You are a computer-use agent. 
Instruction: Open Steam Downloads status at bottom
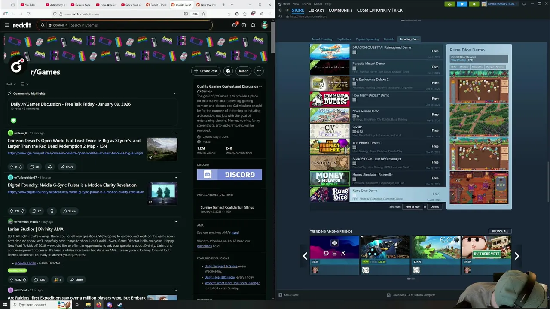click(411, 295)
